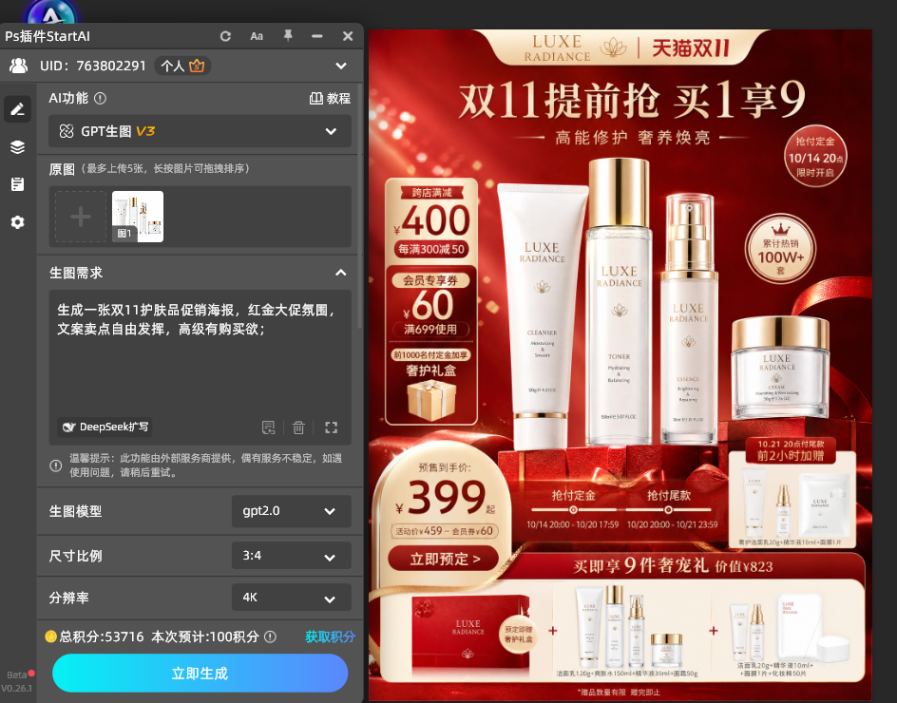The height and width of the screenshot is (703, 897).
Task: Open the settings gear sidebar tab
Action: tap(17, 222)
